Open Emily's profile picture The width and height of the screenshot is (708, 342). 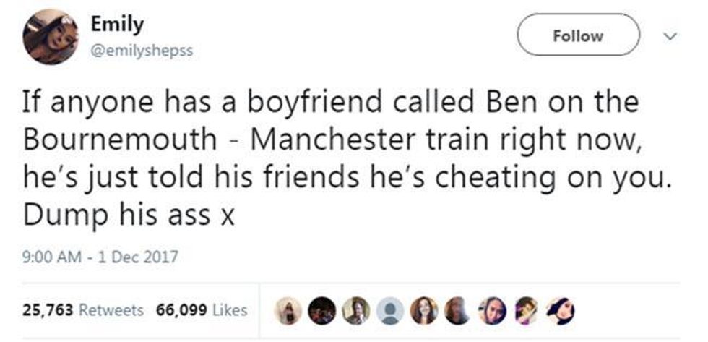(49, 38)
